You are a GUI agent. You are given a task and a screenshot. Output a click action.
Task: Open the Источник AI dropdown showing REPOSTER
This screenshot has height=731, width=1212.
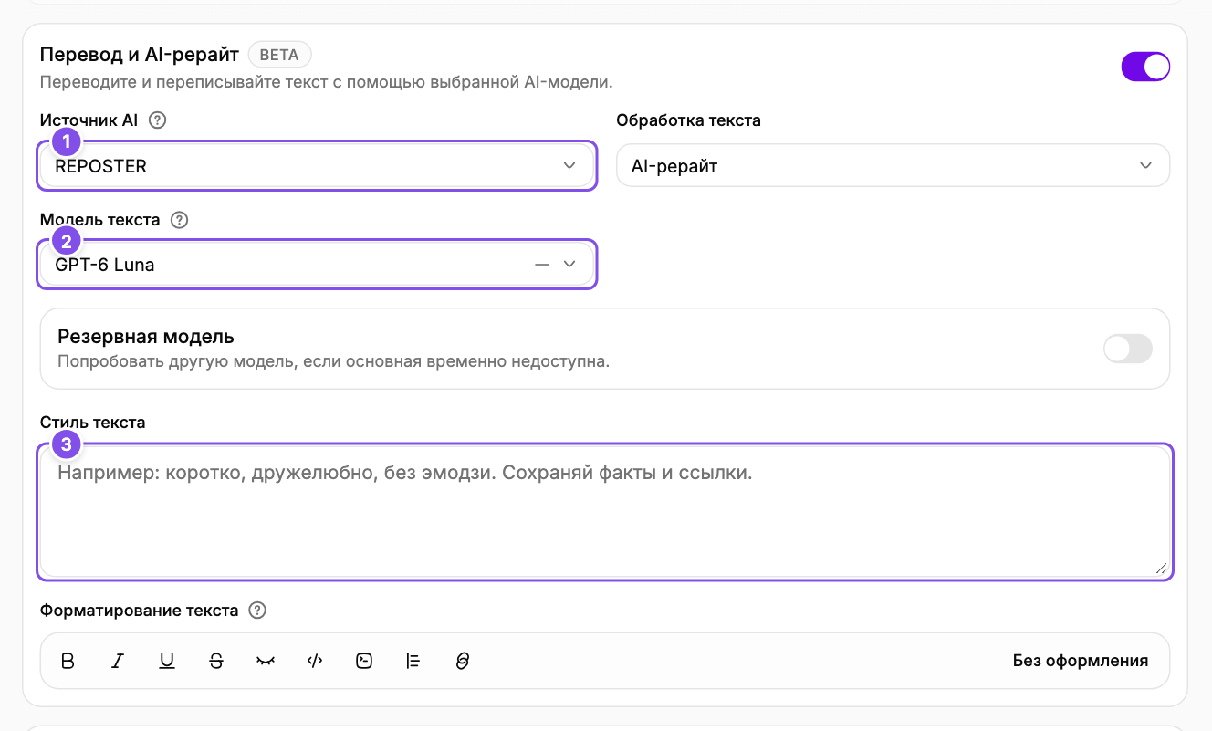(317, 166)
